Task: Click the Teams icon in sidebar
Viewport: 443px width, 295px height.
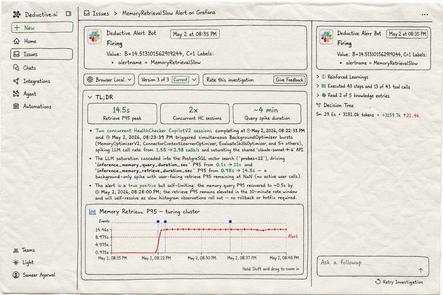Action: [x=16, y=250]
